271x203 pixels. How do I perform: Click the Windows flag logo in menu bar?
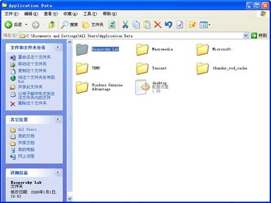pyautogui.click(x=263, y=14)
